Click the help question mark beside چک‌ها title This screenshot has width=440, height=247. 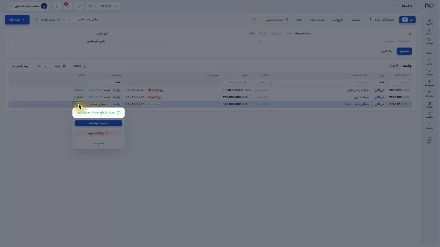tap(397, 6)
